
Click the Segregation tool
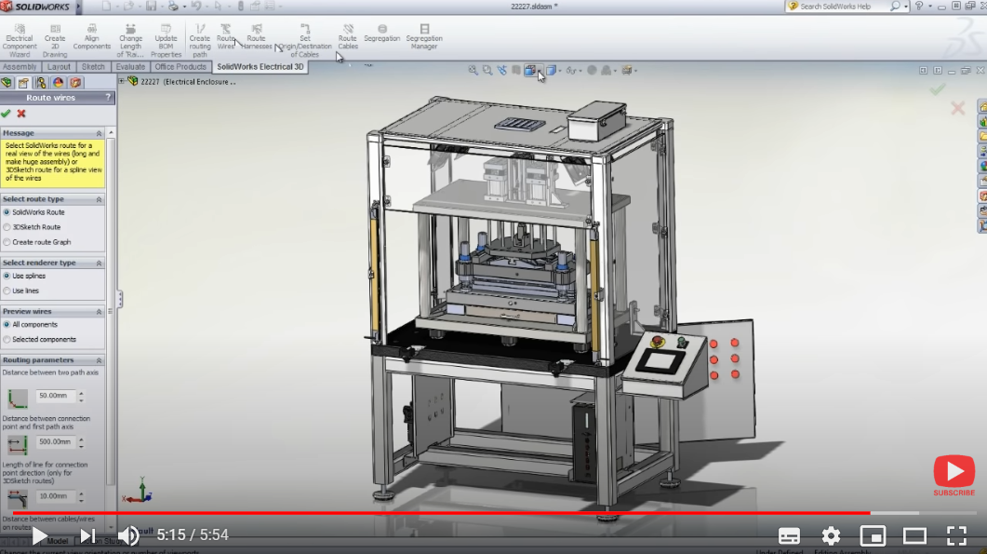coord(381,34)
